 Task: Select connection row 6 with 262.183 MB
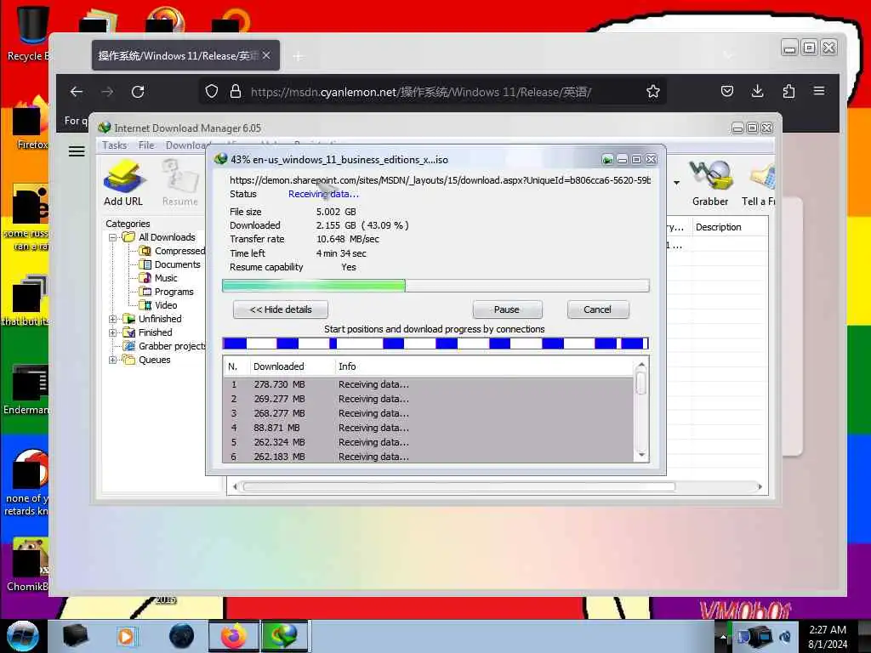[x=428, y=457]
